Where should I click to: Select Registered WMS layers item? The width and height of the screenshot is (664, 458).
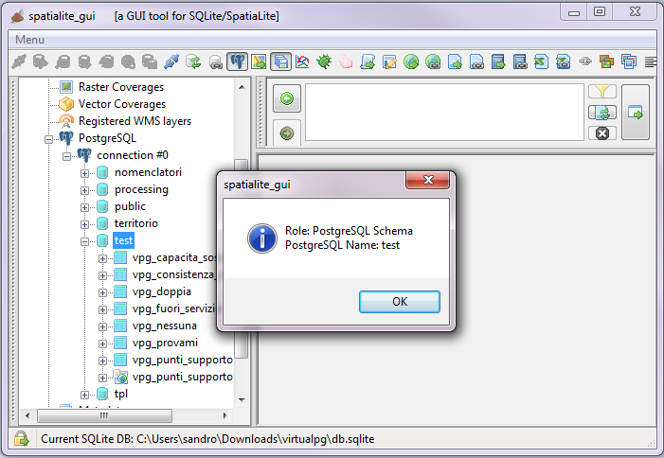point(135,121)
